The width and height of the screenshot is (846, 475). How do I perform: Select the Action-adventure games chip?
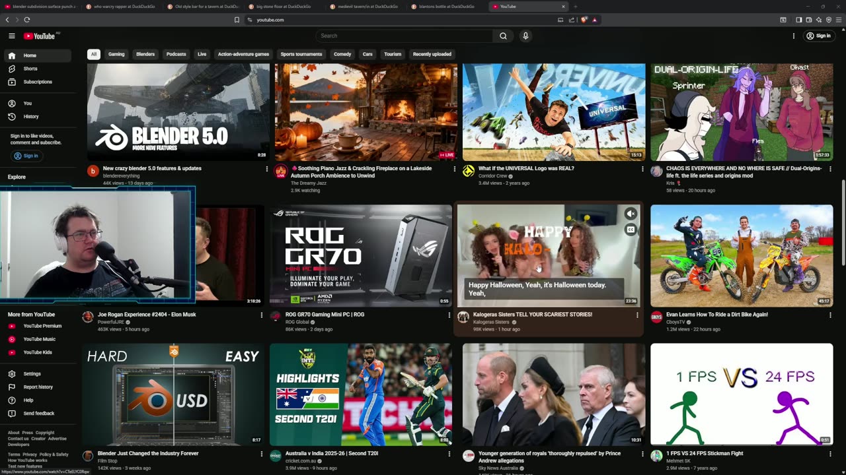tap(243, 54)
